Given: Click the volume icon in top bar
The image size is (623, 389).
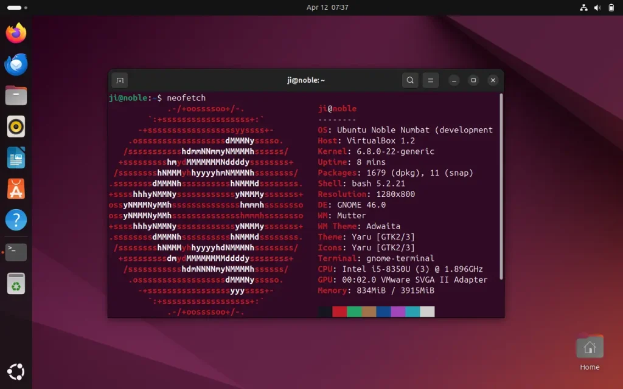Looking at the screenshot, I should click(x=597, y=7).
